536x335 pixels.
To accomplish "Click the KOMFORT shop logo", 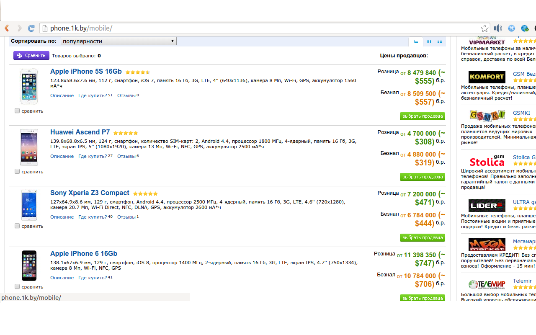I will coord(487,77).
